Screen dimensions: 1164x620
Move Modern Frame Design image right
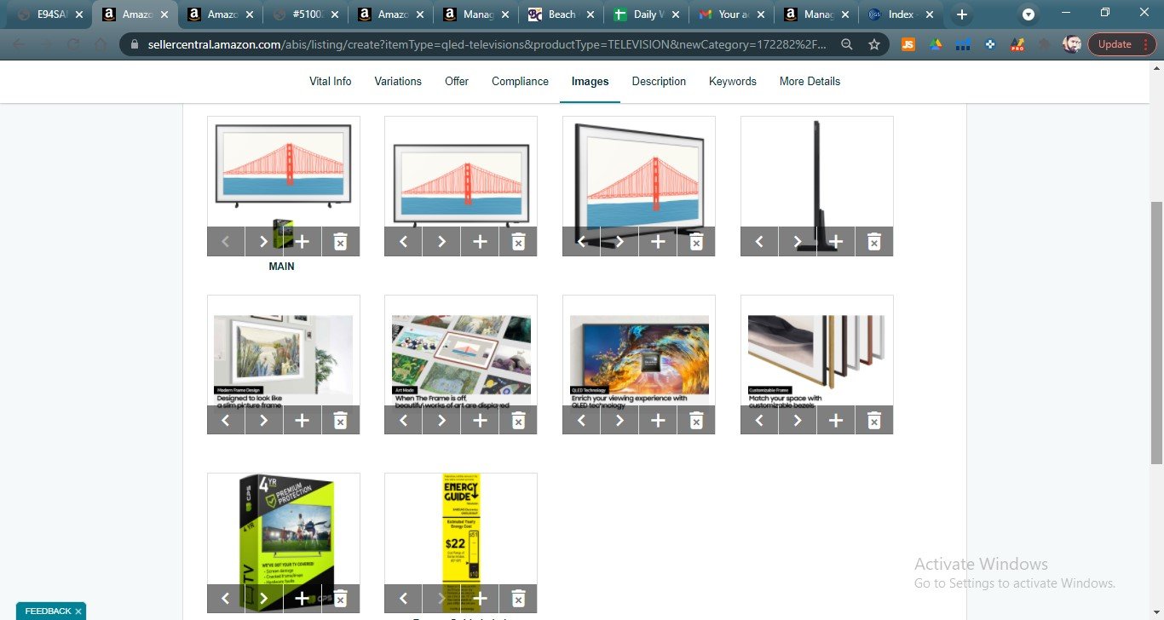[264, 421]
